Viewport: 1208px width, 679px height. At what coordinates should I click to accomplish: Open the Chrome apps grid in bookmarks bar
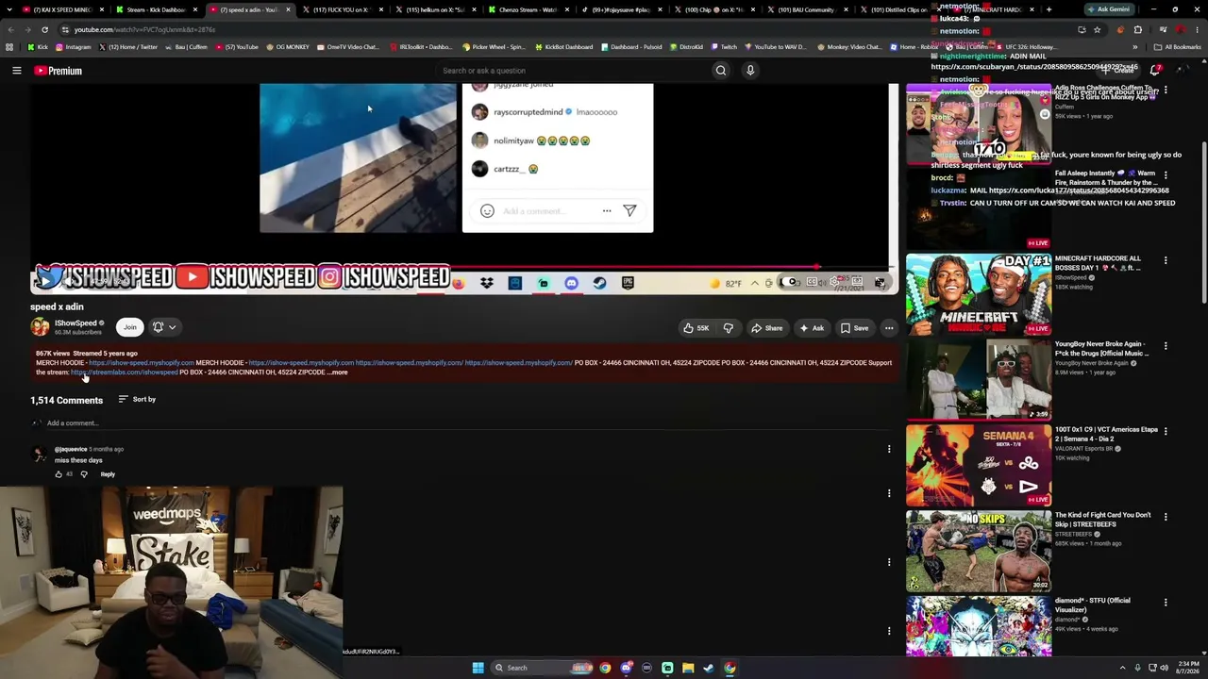9,47
